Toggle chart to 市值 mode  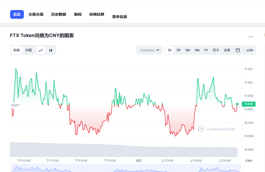coord(29,50)
